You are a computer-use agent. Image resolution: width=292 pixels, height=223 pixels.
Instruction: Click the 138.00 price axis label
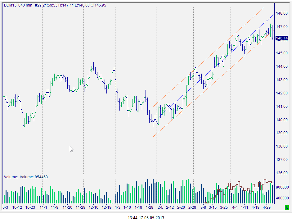click(282, 146)
